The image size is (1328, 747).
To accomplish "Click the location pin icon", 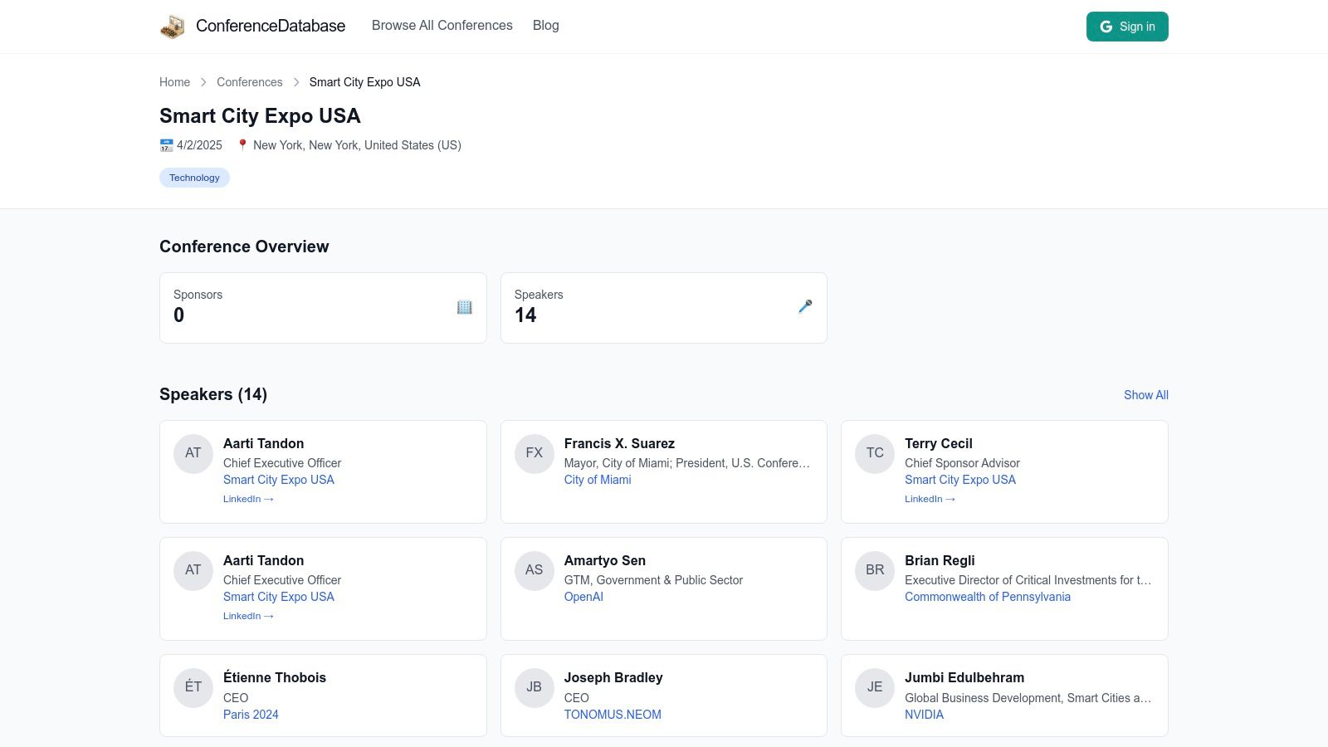I will tap(242, 145).
